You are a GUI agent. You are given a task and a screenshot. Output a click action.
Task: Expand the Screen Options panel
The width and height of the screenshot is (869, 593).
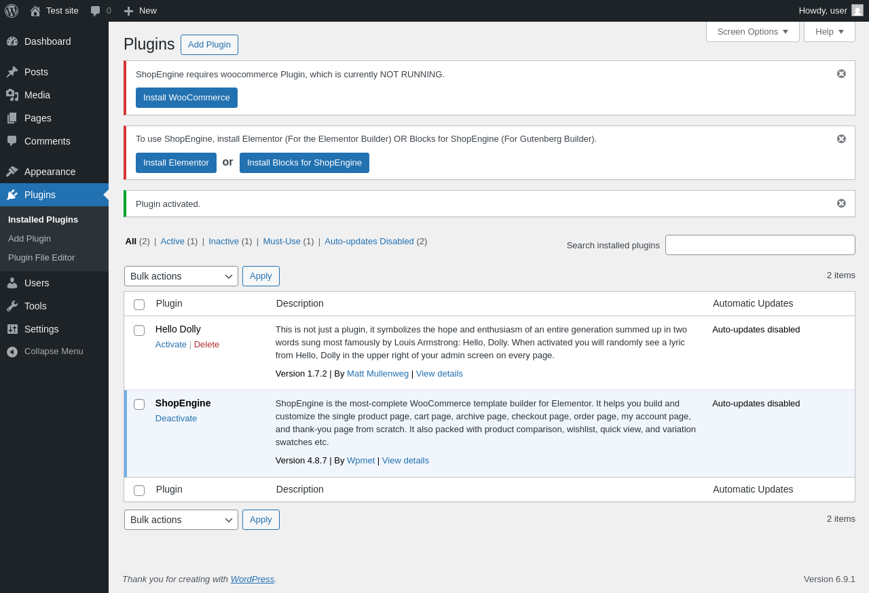pos(752,31)
